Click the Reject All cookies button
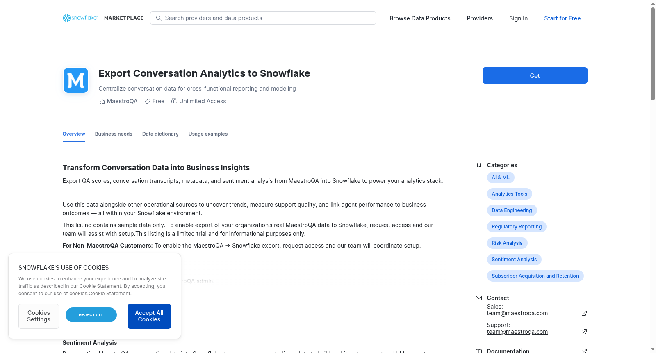Screen dimensions: 656x353 point(91,315)
